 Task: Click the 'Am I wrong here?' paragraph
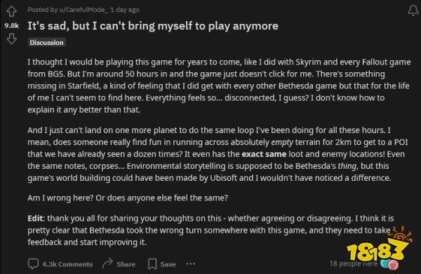tap(128, 198)
